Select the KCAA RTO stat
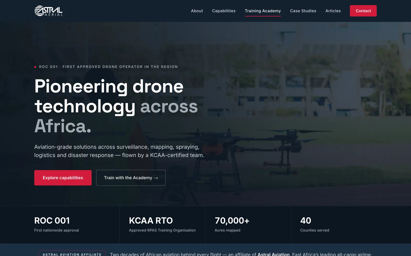Image resolution: width=411 pixels, height=256 pixels. (151, 220)
